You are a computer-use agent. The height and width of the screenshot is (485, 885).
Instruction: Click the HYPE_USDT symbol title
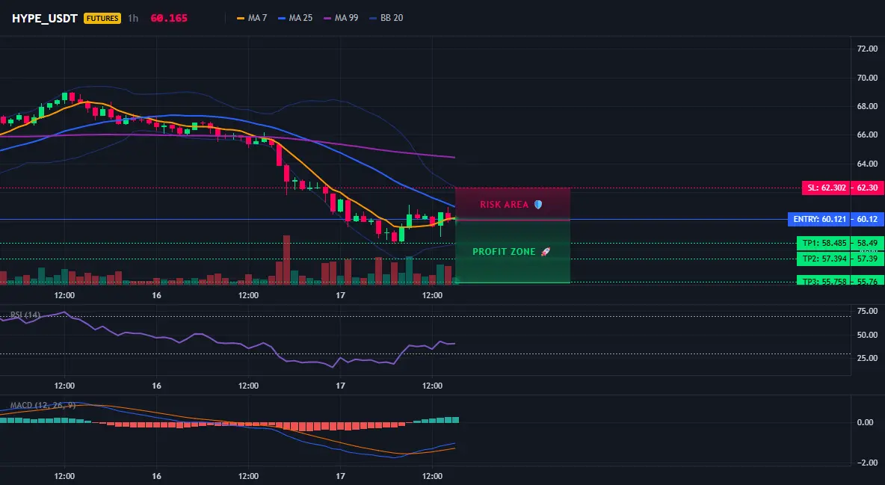click(45, 18)
